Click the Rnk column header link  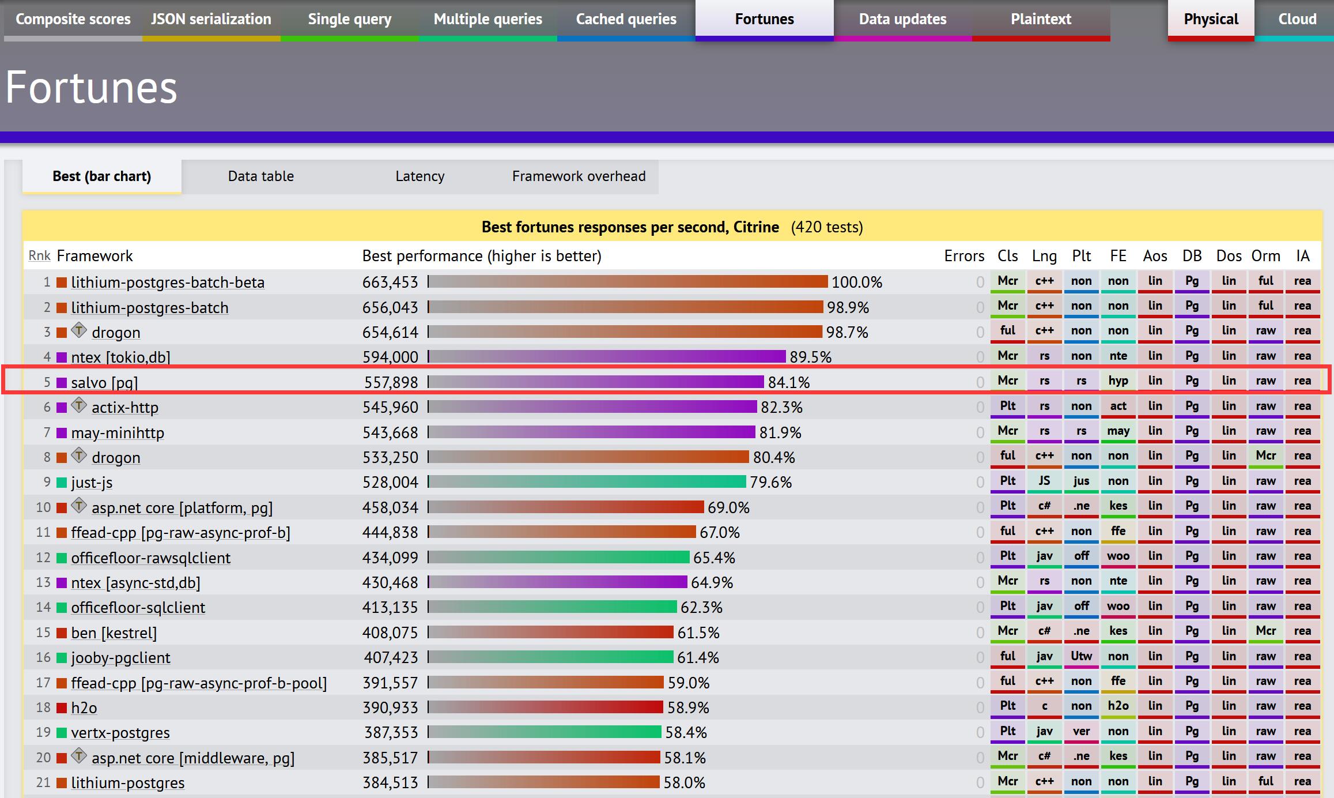pos(39,256)
